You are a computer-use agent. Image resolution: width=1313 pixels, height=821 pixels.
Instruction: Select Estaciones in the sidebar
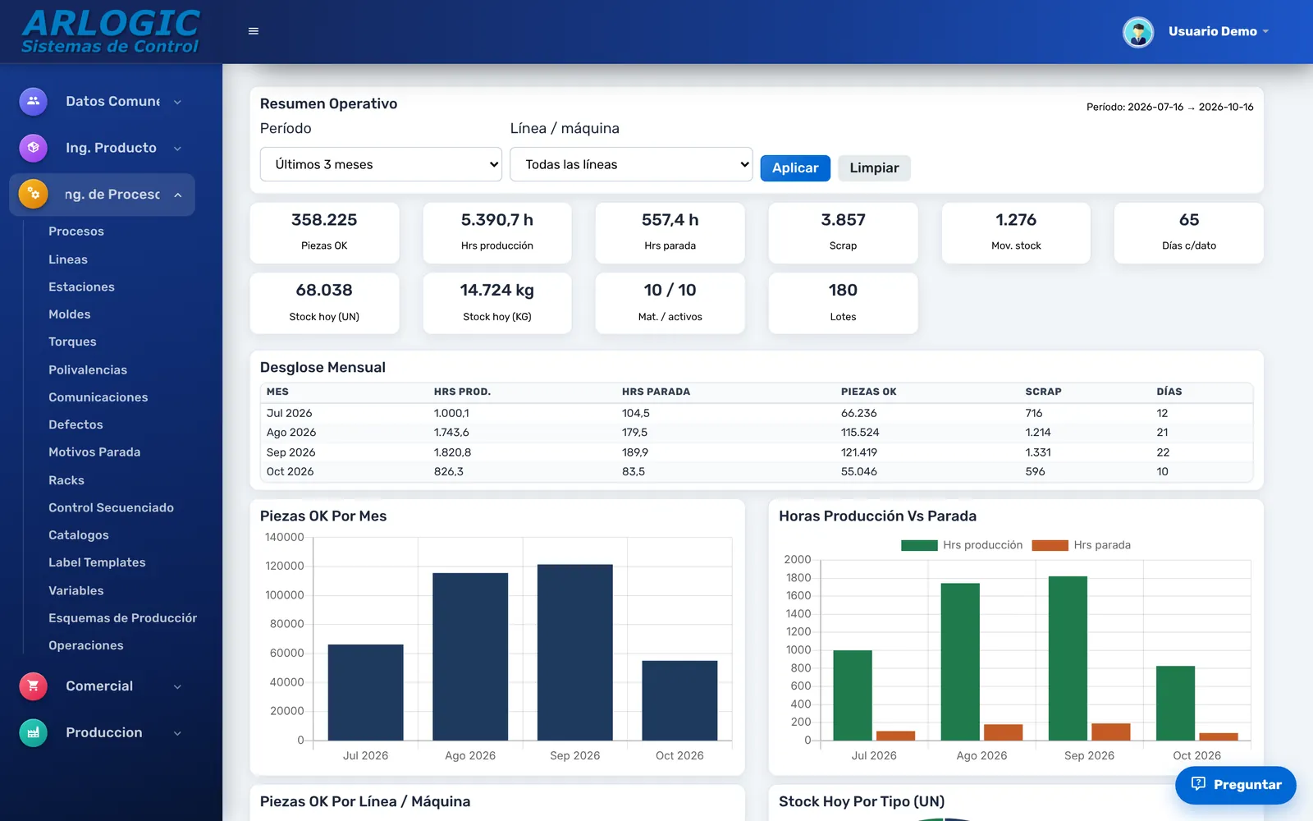pos(81,287)
